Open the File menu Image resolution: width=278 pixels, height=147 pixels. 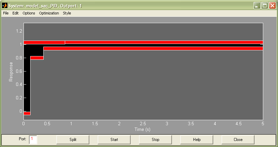tap(6, 13)
